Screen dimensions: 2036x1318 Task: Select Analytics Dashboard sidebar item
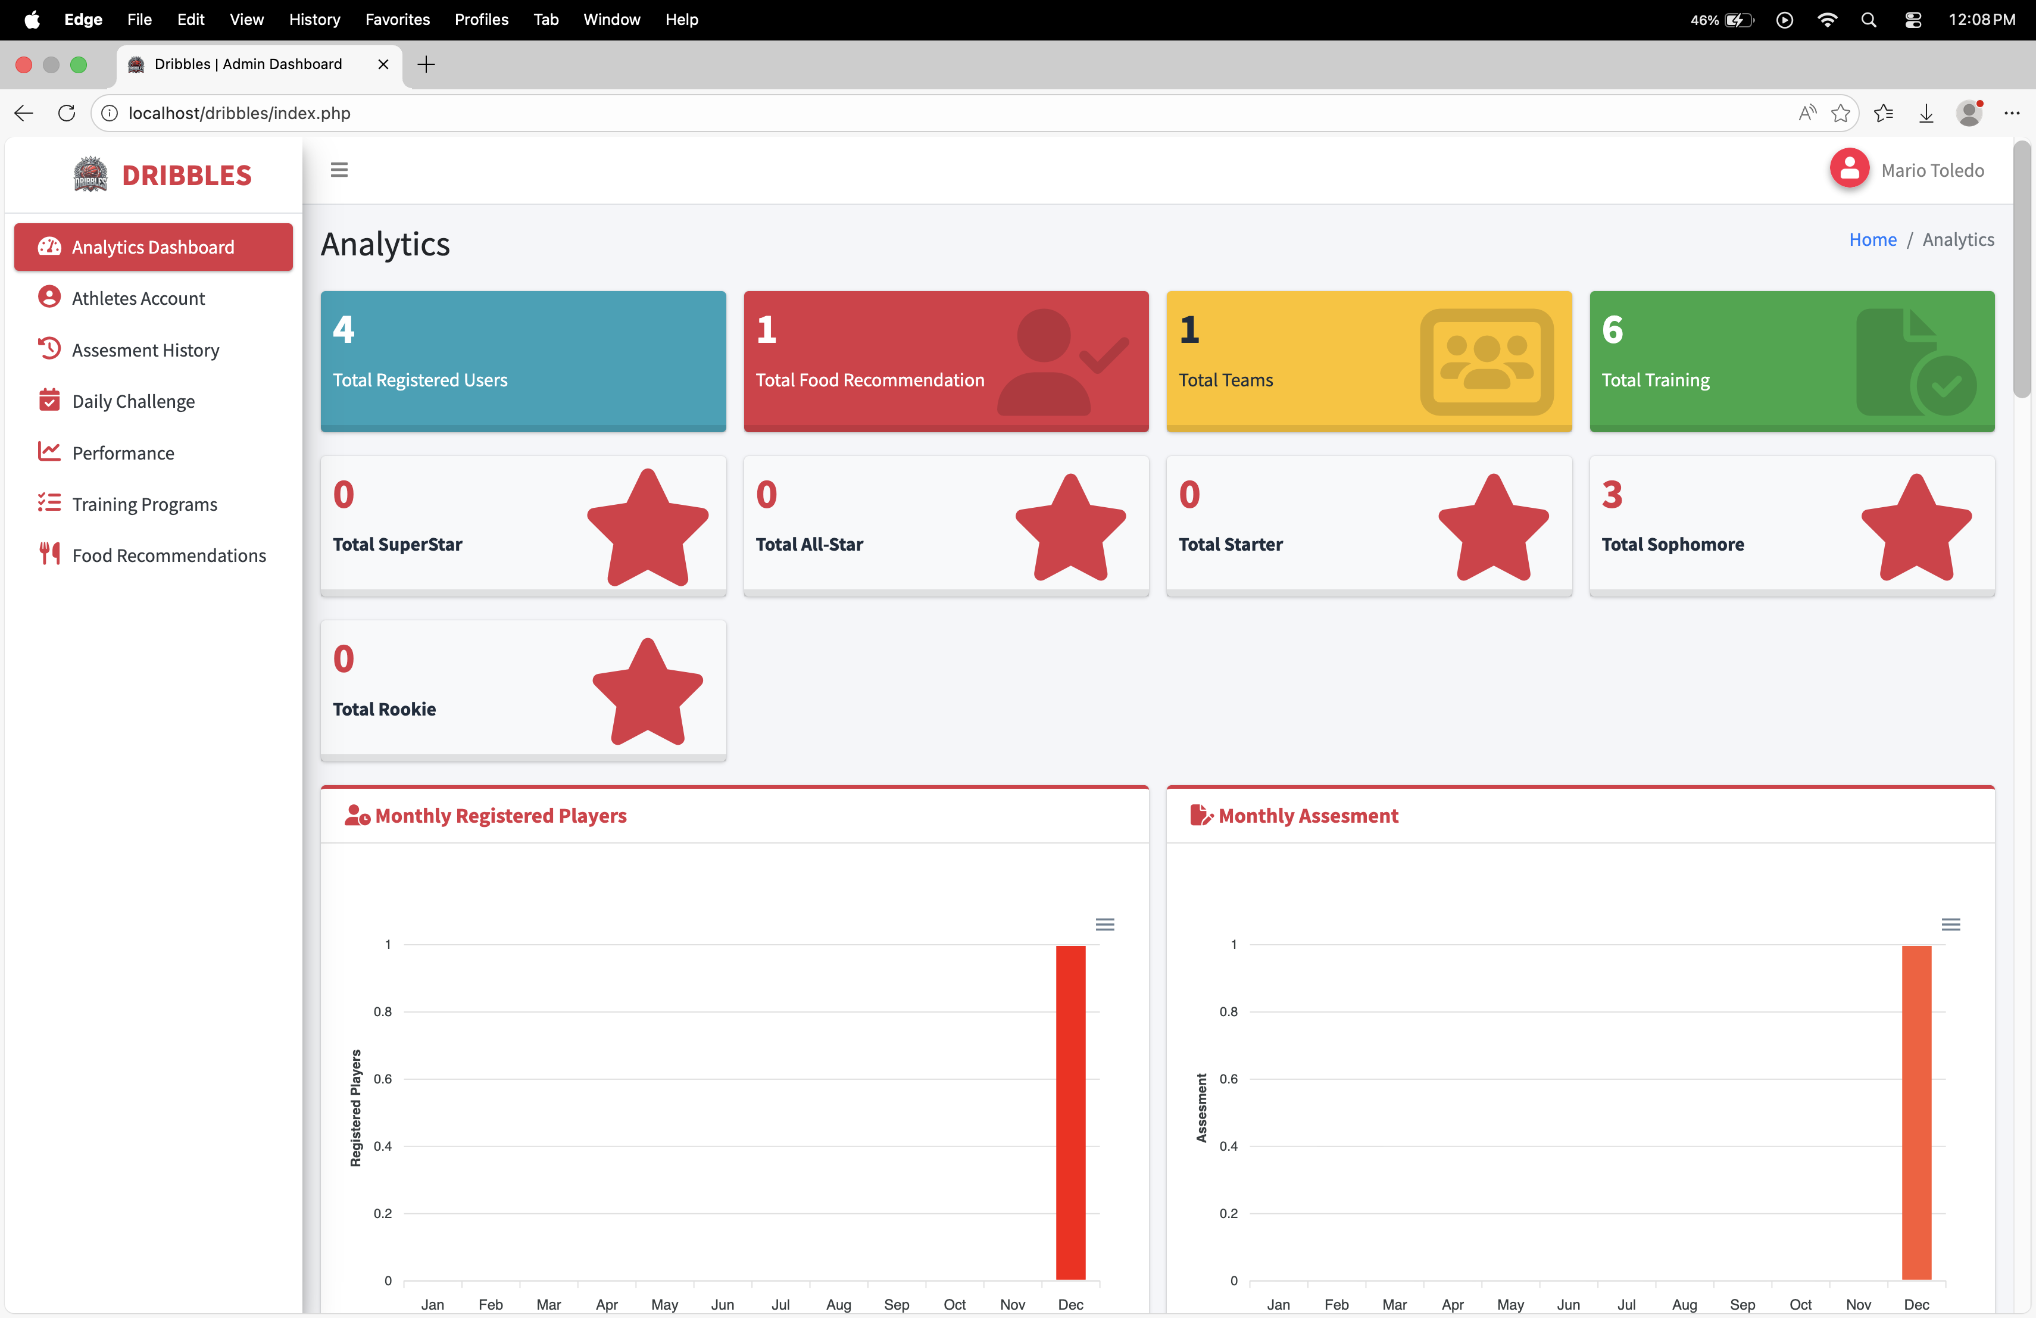tap(153, 247)
